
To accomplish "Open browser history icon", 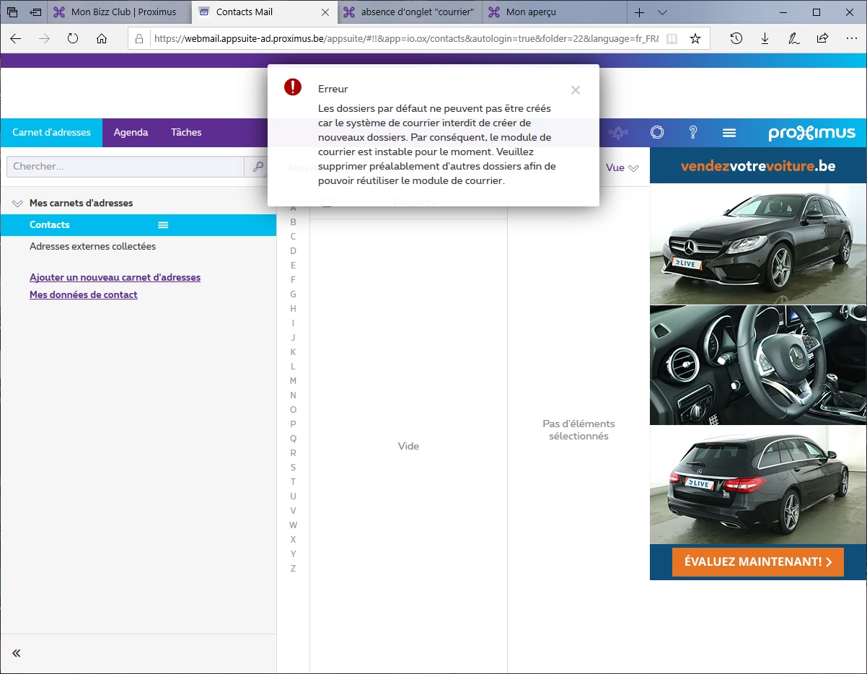I will (x=736, y=39).
